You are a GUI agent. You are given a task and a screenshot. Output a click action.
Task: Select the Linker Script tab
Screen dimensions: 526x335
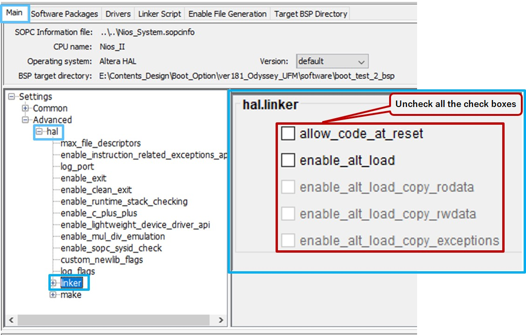(159, 13)
